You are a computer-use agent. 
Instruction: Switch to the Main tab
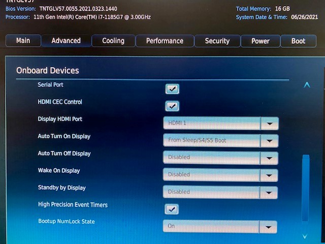coord(23,41)
